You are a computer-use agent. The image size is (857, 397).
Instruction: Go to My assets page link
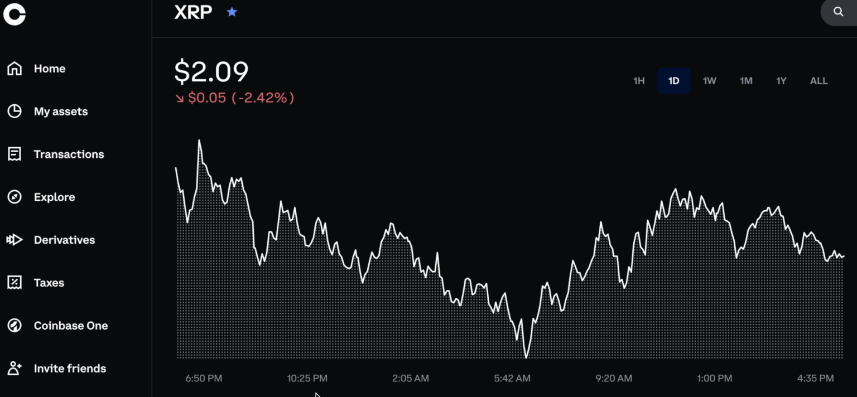(61, 112)
